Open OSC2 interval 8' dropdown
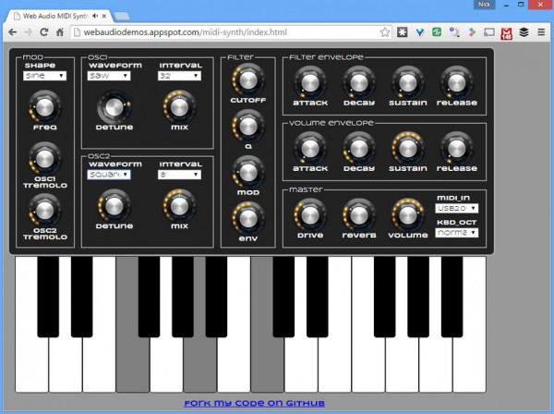This screenshot has width=554, height=414. tap(179, 175)
